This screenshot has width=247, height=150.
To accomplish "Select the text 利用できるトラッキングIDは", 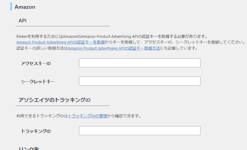I will pyautogui.click(x=42, y=116).
